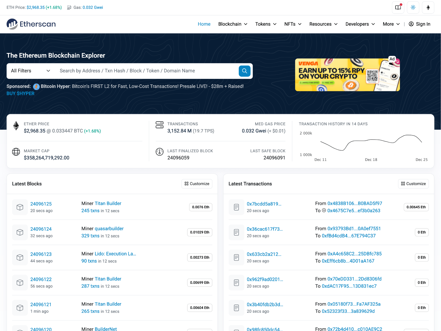Click document icon for transaction 0x7bcdd5a819
The image size is (441, 331).
(x=236, y=207)
